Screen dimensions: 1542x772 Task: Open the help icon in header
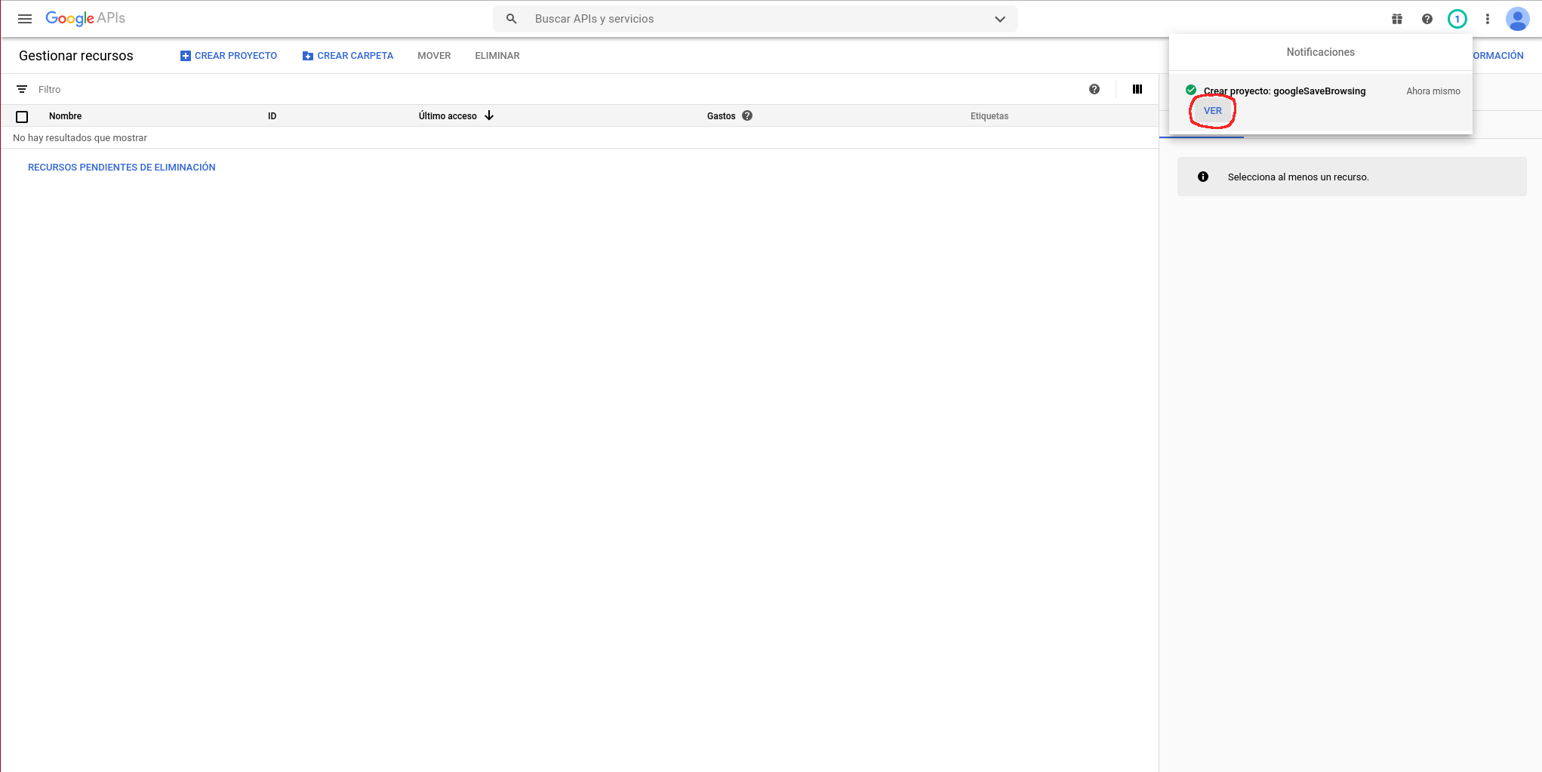pyautogui.click(x=1427, y=19)
